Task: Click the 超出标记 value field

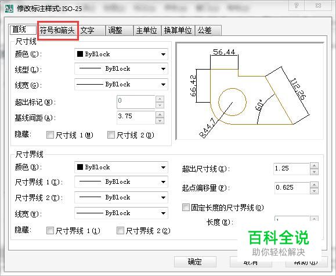Action: tap(136, 102)
